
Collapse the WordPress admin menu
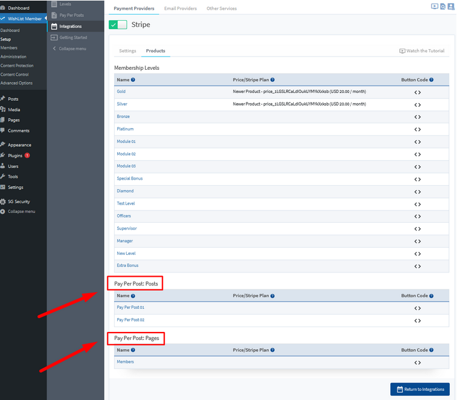pos(18,212)
